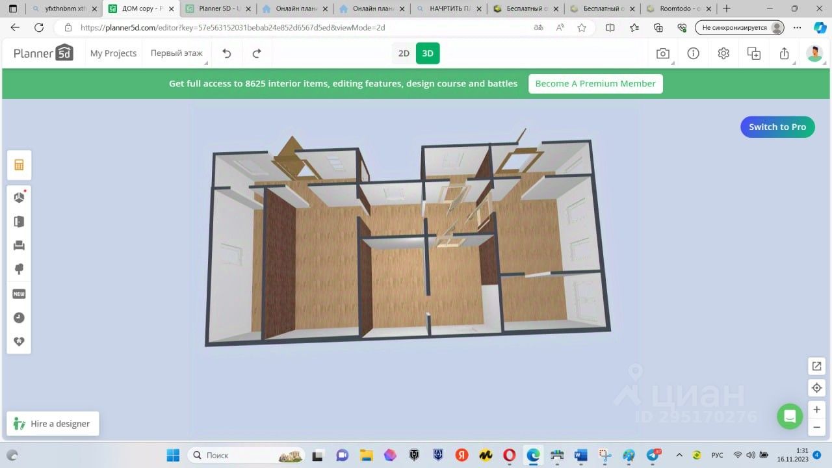Click the Switch to Pro button
The image size is (832, 468).
(x=777, y=127)
